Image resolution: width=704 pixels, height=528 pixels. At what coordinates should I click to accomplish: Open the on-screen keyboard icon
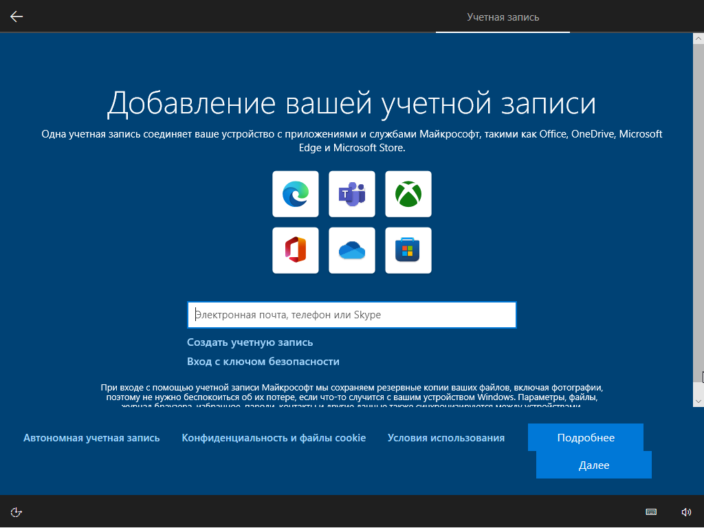(651, 512)
